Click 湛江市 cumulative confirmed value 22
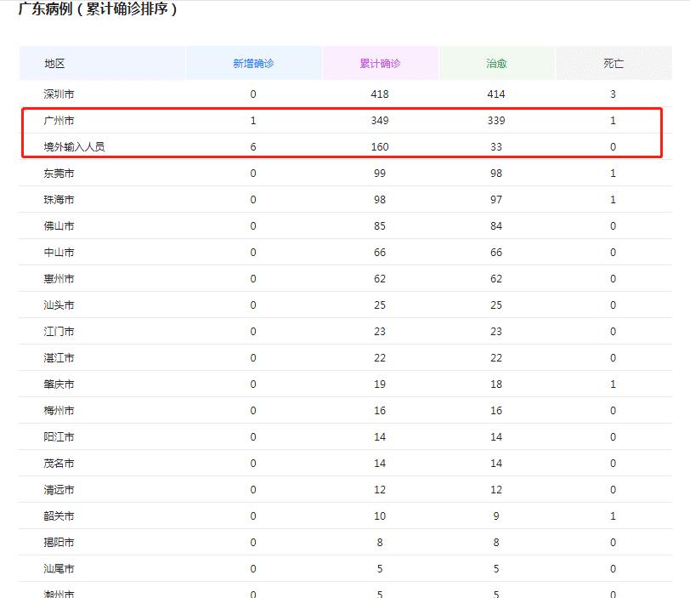The width and height of the screenshot is (690, 598). (380, 358)
